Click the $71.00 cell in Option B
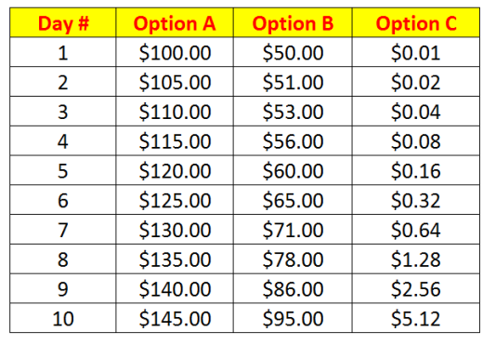Viewport: 496px width, 345px height. pyautogui.click(x=293, y=230)
